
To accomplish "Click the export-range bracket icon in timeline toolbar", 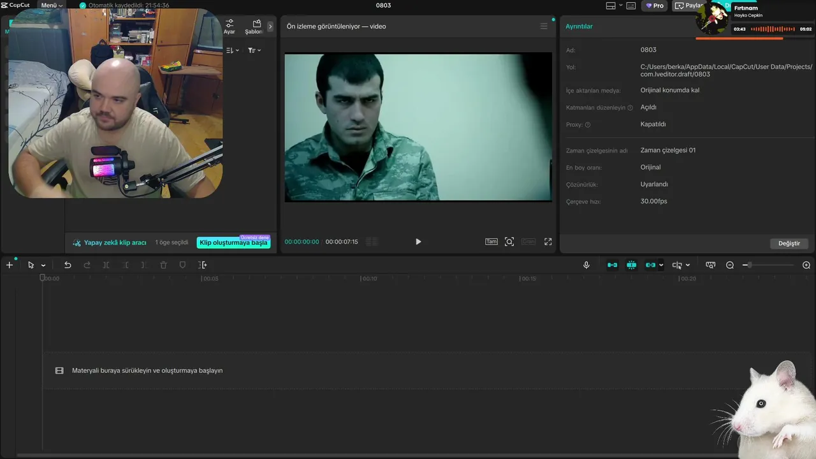I will click(x=203, y=265).
